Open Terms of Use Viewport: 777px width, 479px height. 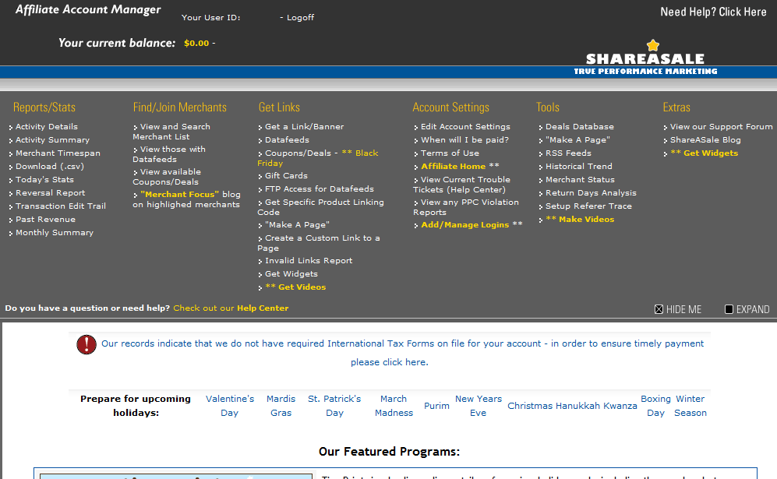tap(450, 153)
